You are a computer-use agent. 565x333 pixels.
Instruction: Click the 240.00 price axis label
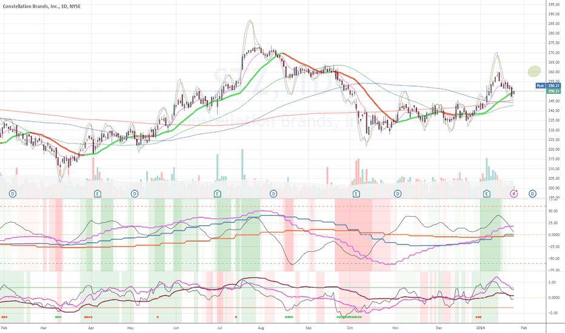[x=554, y=111]
